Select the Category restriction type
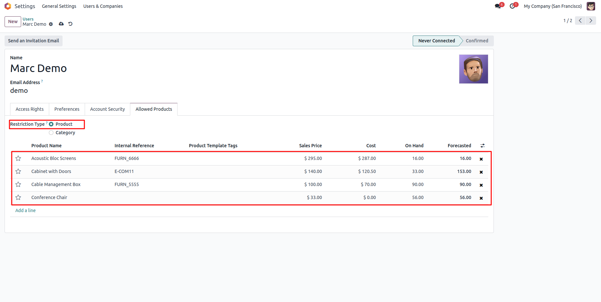This screenshot has height=302, width=601. coord(51,133)
